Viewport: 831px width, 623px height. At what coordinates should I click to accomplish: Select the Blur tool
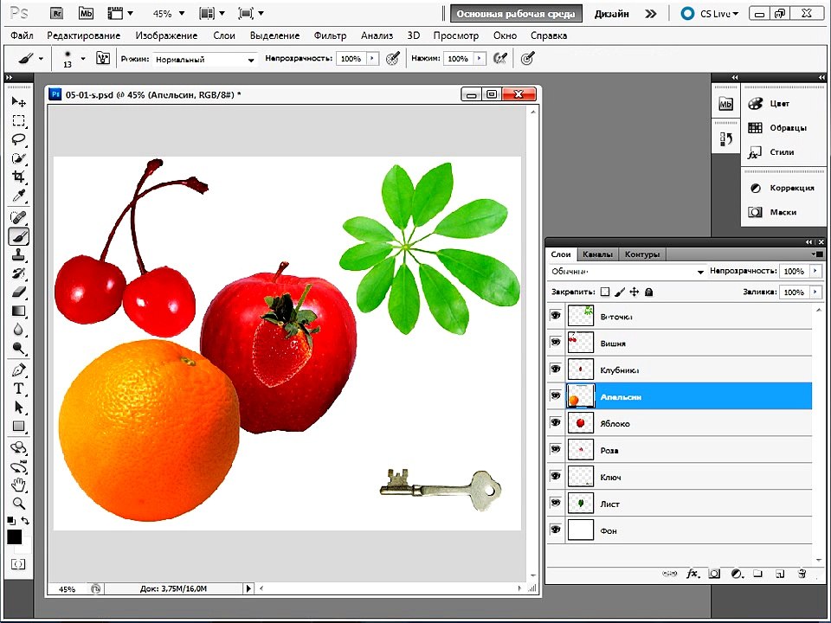(18, 330)
